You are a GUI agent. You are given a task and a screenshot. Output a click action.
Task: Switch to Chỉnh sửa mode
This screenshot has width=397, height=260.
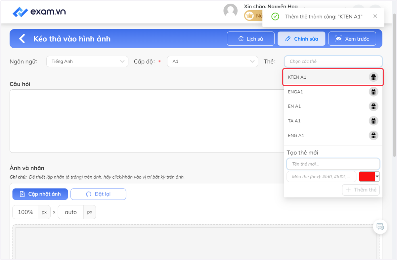[301, 39]
